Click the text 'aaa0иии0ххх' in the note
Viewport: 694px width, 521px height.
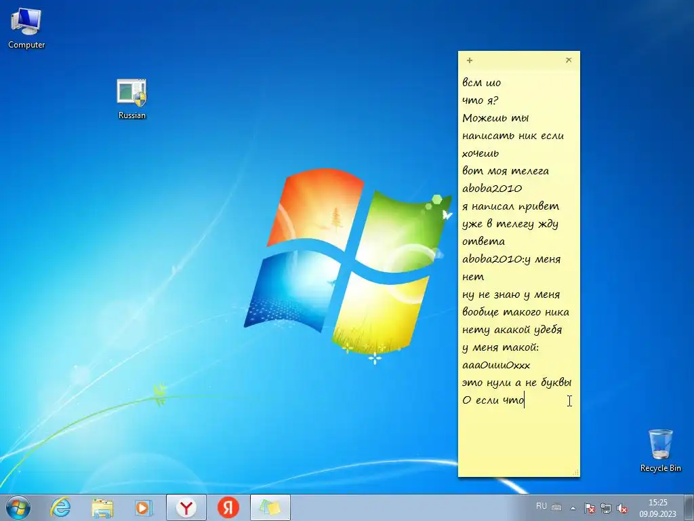click(496, 365)
